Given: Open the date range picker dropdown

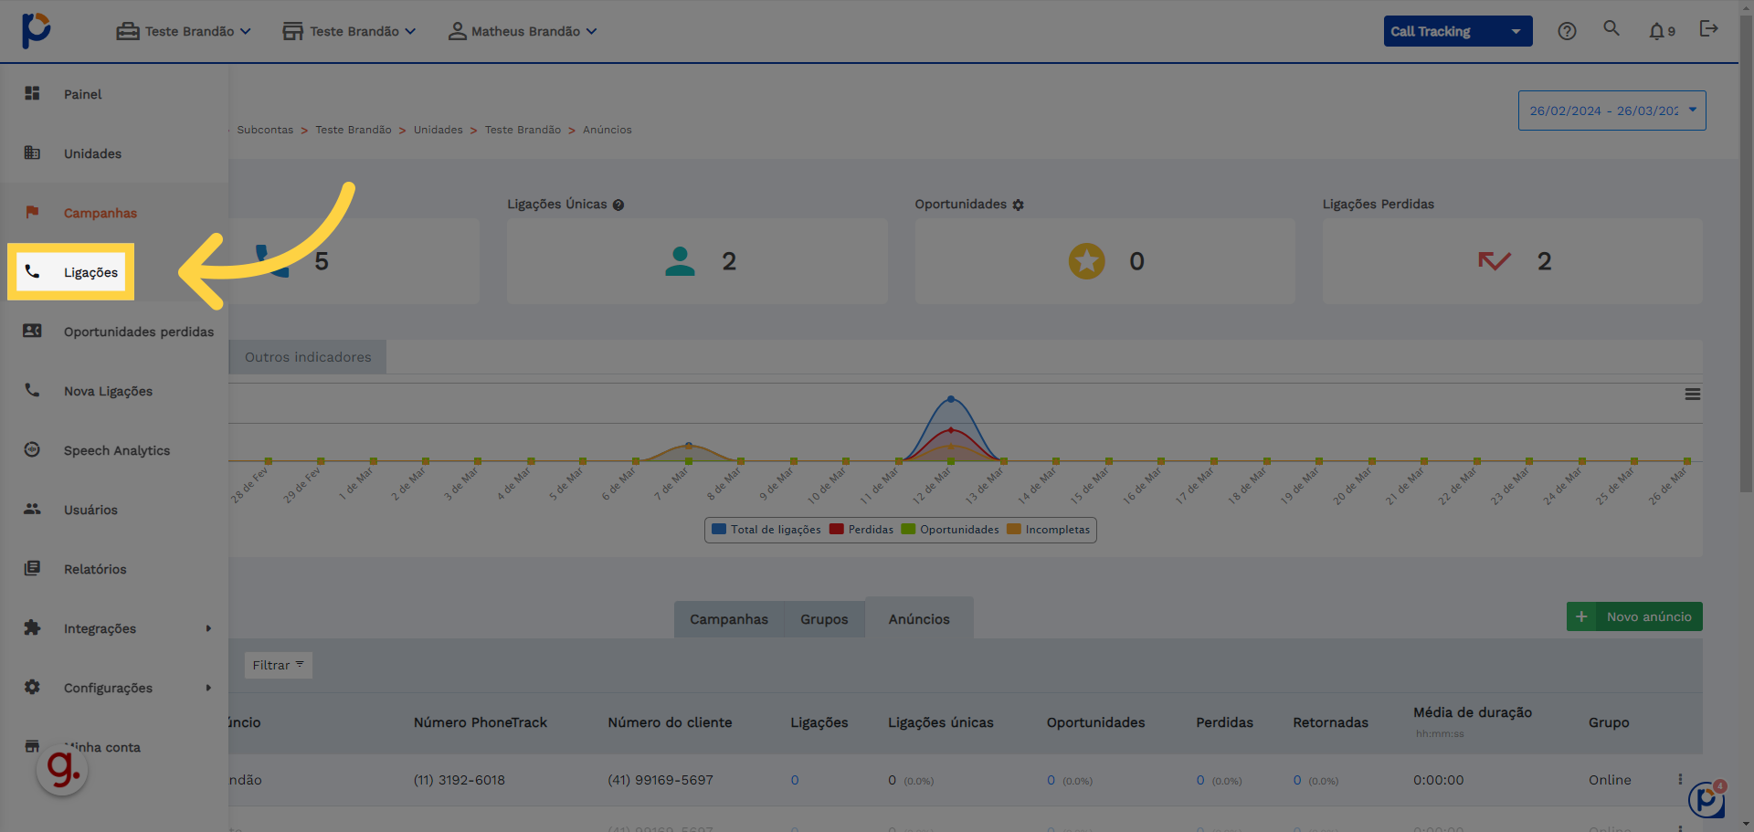Looking at the screenshot, I should coord(1611,111).
